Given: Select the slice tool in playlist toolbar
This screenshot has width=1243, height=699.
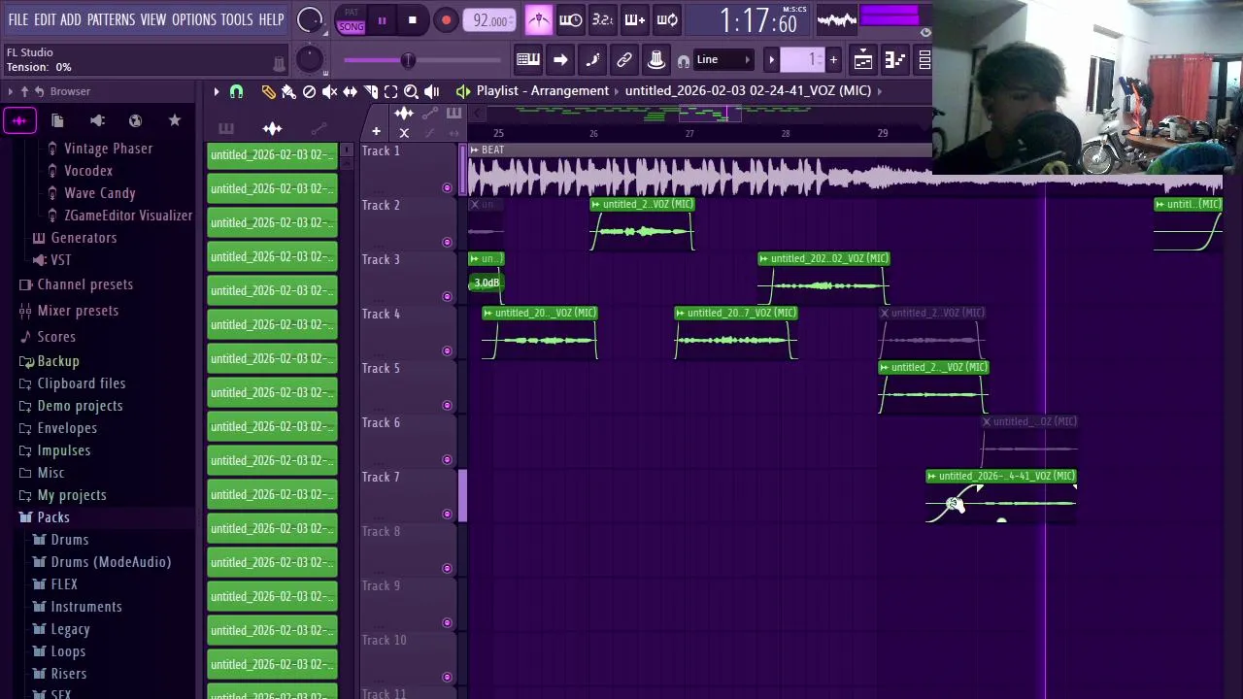Looking at the screenshot, I should pos(370,91).
